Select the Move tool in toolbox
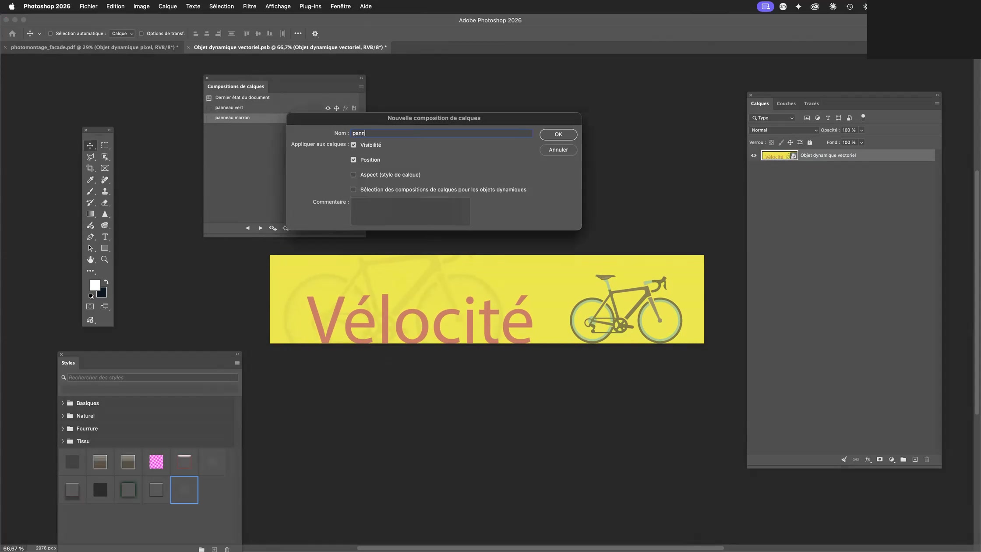Viewport: 981px width, 552px height. coord(90,145)
